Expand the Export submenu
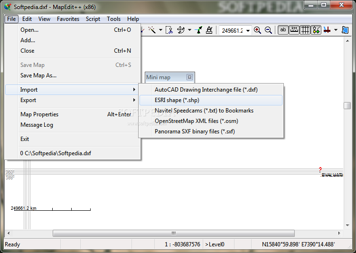This screenshot has height=253, width=356. click(x=73, y=100)
